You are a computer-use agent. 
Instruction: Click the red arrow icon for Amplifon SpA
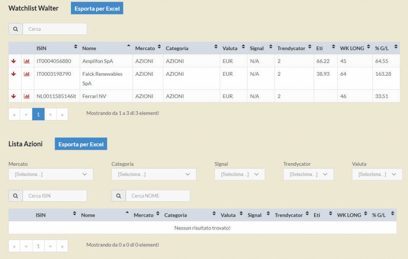[14, 61]
